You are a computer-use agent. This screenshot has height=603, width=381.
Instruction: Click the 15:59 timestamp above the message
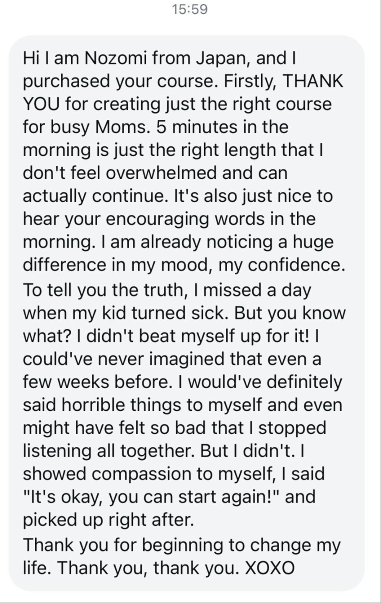point(190,9)
